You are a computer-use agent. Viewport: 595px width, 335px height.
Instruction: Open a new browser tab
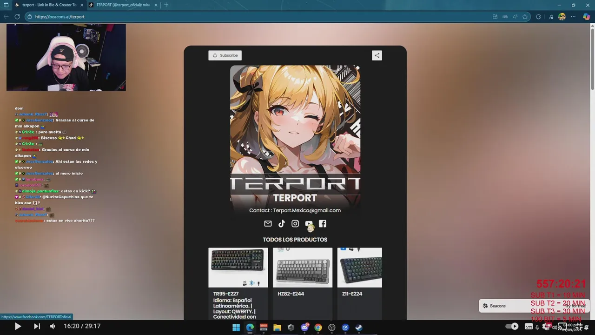pyautogui.click(x=166, y=5)
